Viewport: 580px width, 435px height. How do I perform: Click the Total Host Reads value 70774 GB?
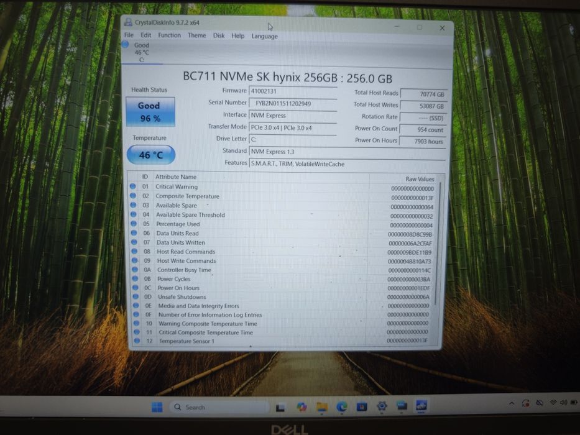click(424, 94)
